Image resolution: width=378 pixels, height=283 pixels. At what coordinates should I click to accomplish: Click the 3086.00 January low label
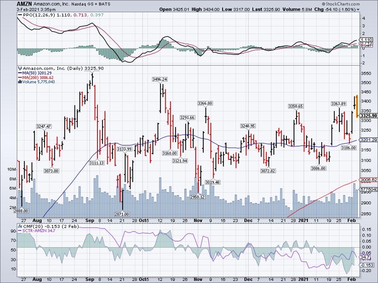[x=318, y=169]
